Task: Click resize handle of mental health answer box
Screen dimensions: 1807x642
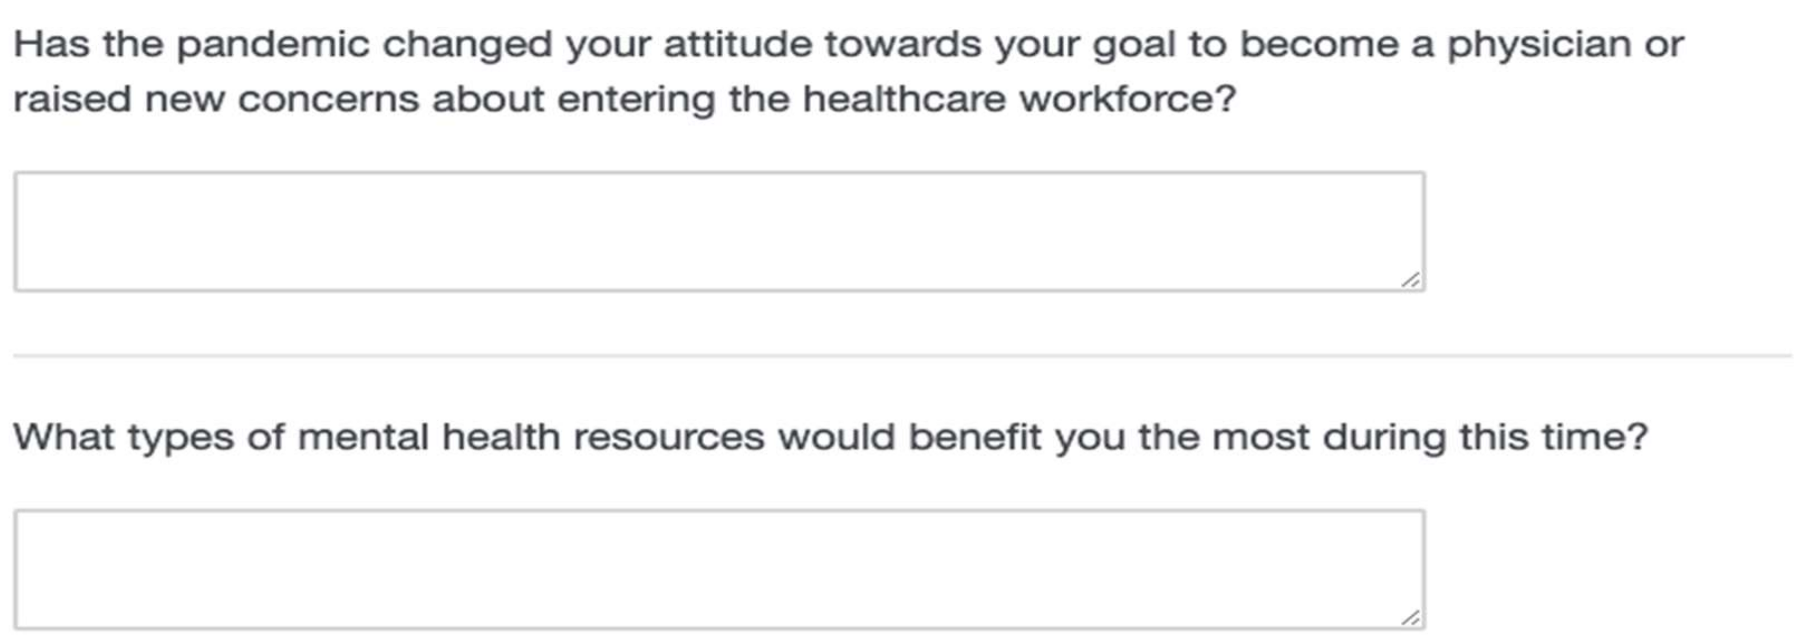Action: pos(1411,617)
